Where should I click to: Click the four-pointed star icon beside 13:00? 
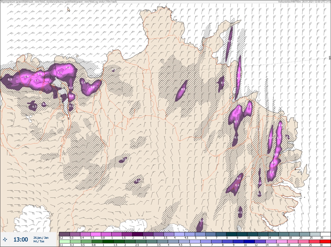pos(5,240)
